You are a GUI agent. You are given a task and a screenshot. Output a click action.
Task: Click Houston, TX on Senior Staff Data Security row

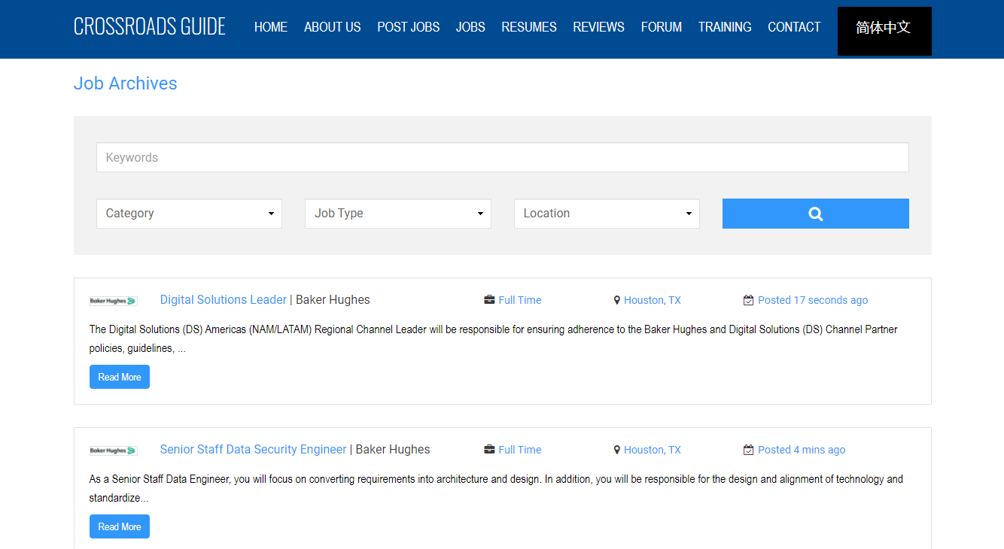coord(653,450)
